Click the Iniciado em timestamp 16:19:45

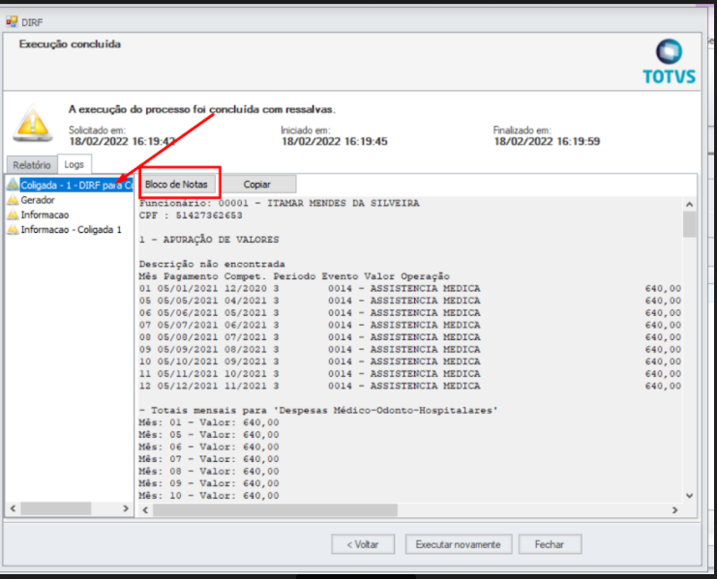point(335,141)
